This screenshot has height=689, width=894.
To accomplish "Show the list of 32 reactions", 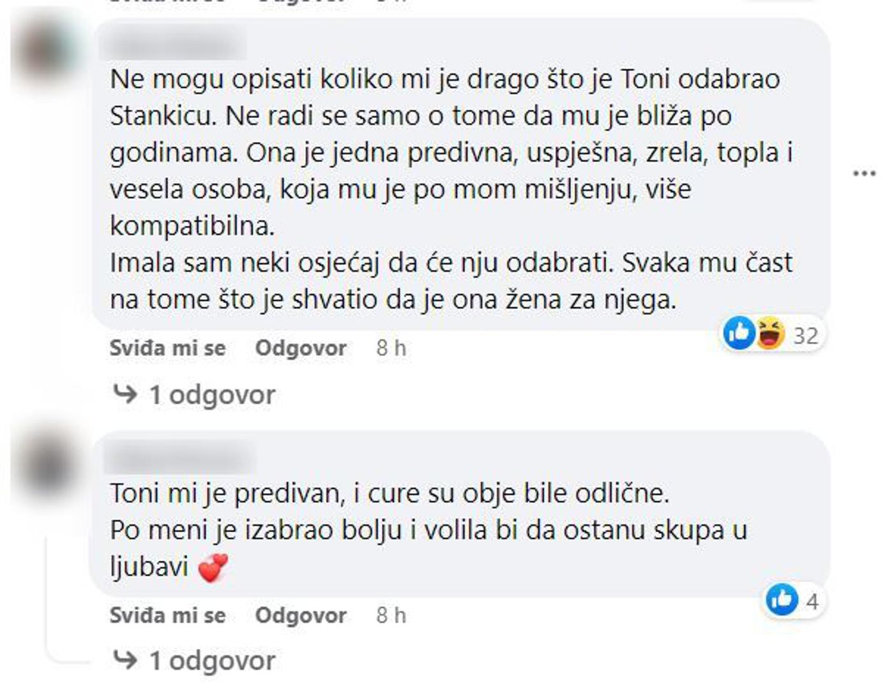I will (806, 335).
